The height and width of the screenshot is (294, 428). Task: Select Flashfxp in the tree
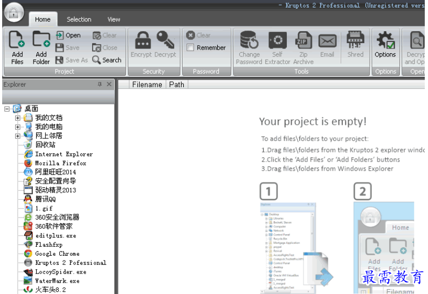(x=49, y=244)
